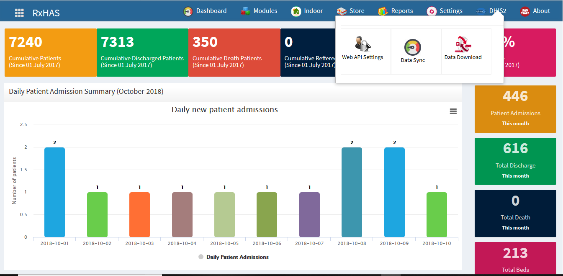Open the About menu
The image size is (563, 276).
[542, 11]
